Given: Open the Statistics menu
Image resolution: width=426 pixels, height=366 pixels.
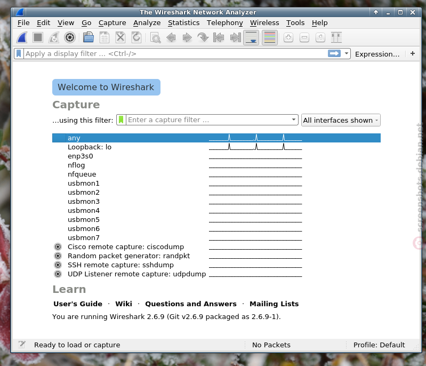Looking at the screenshot, I should 183,23.
